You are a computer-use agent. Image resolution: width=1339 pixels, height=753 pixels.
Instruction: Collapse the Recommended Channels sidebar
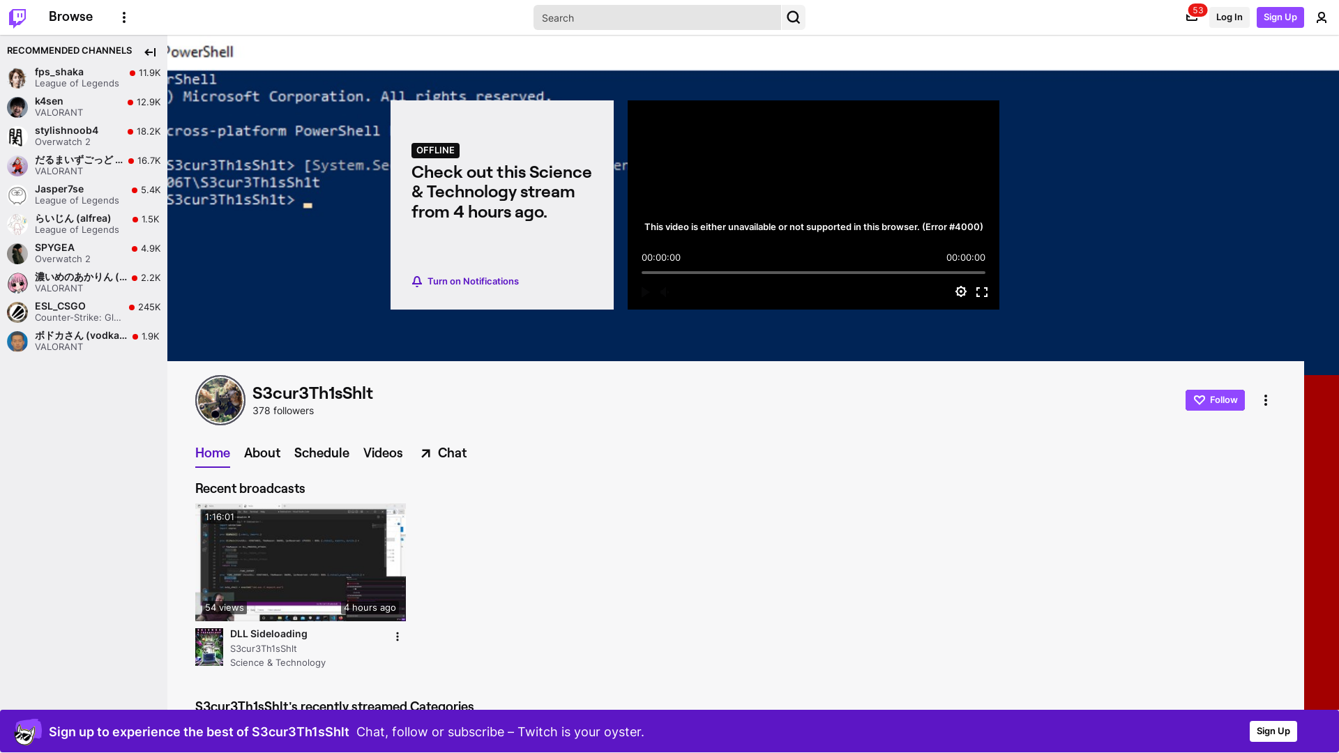pos(151,52)
